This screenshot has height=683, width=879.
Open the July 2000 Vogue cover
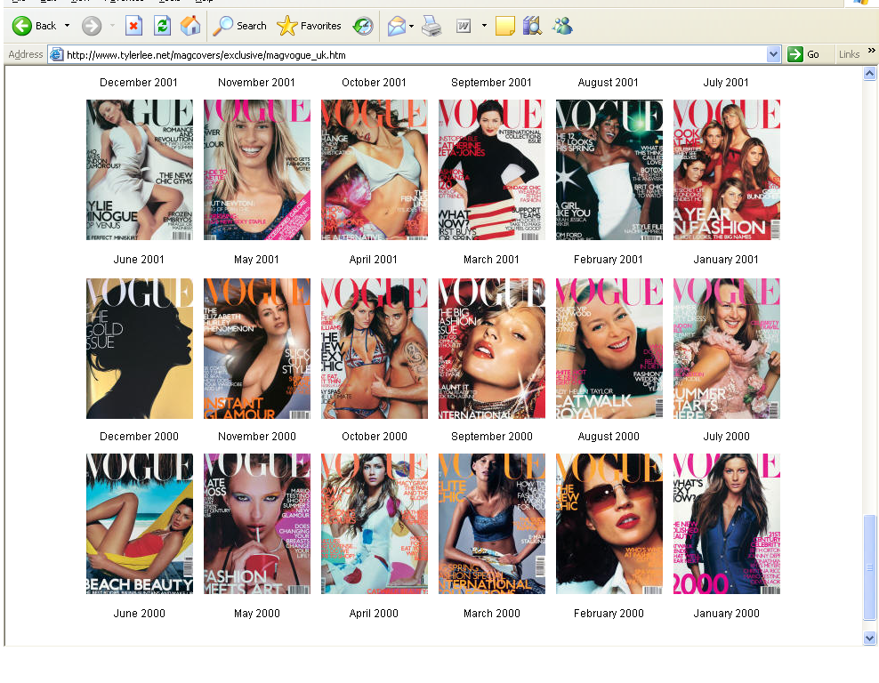(x=727, y=524)
